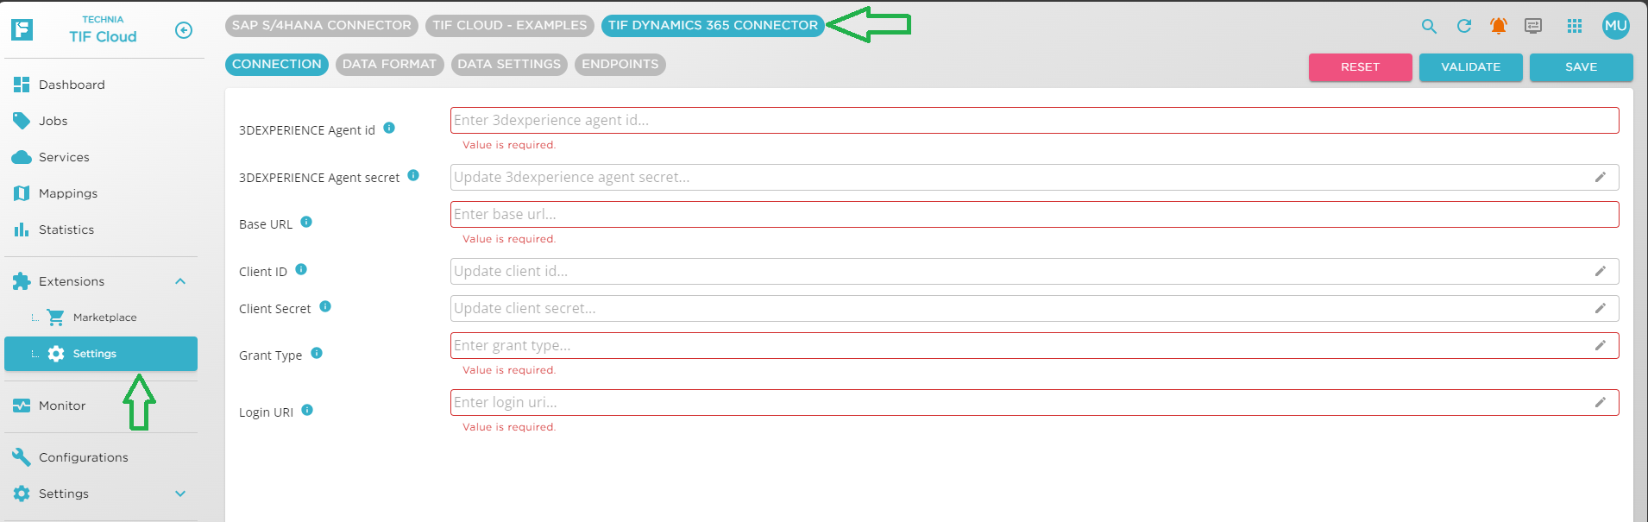Click the Validate button

click(1470, 67)
